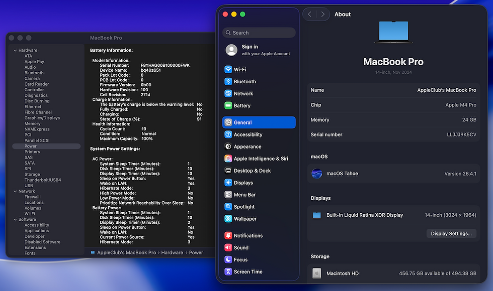Select Wi-Fi under Network in System Information
This screenshot has height=291, width=493.
point(30,214)
